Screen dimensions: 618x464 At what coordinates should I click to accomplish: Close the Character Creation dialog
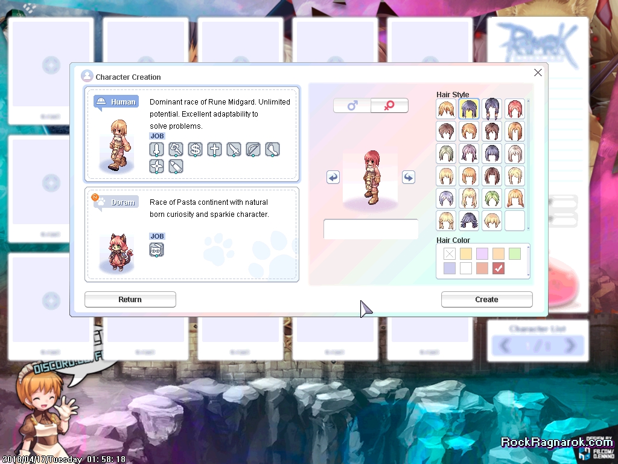[x=538, y=72]
